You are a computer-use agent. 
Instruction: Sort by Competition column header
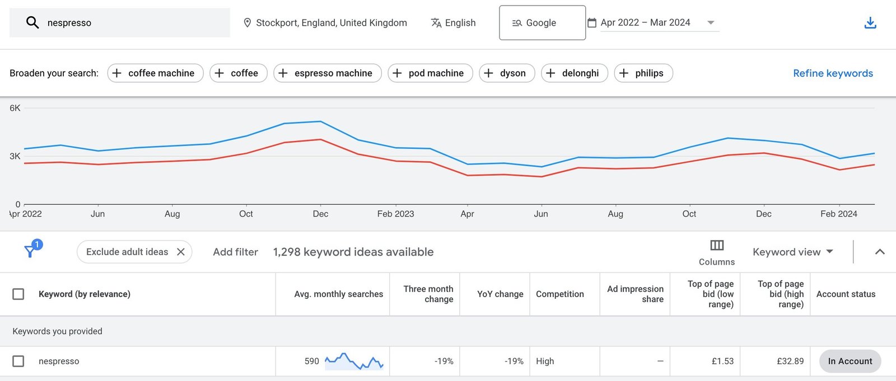560,294
